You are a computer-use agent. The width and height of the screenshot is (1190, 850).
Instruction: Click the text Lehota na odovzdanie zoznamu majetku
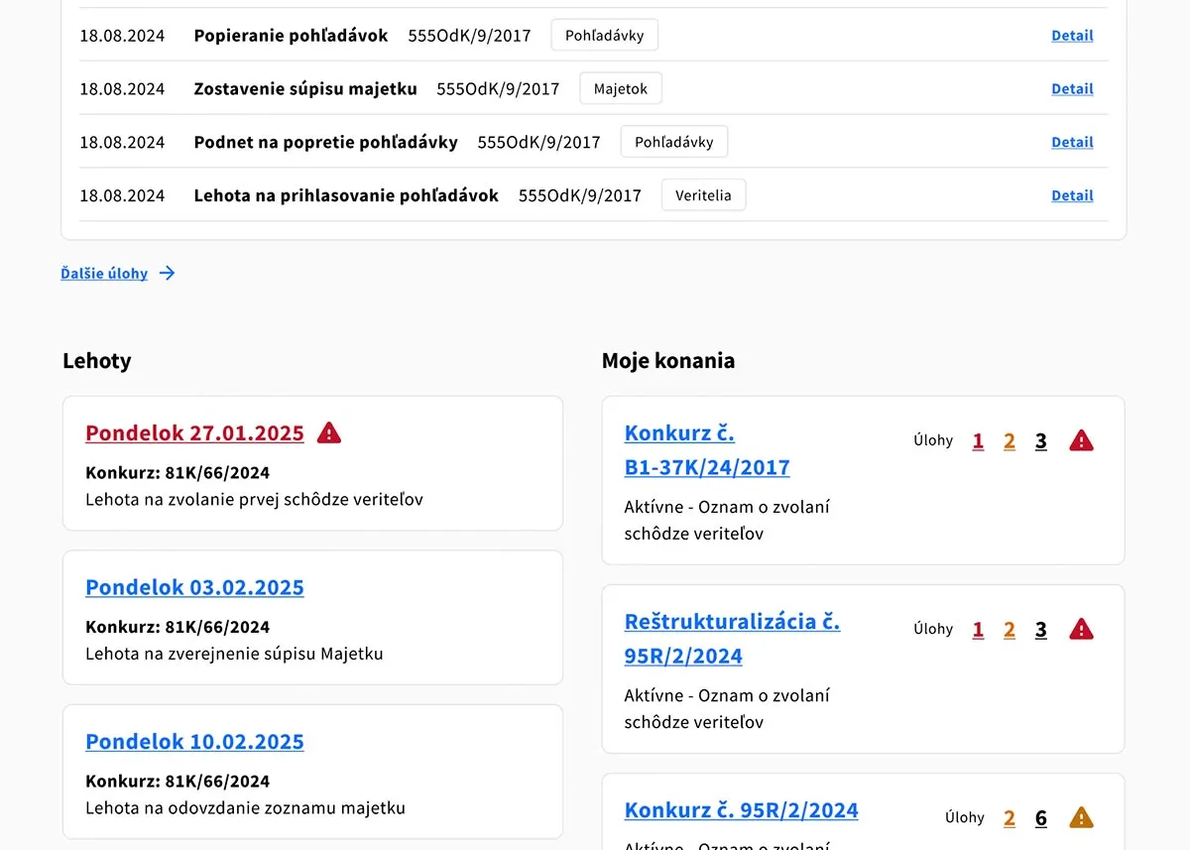coord(245,807)
